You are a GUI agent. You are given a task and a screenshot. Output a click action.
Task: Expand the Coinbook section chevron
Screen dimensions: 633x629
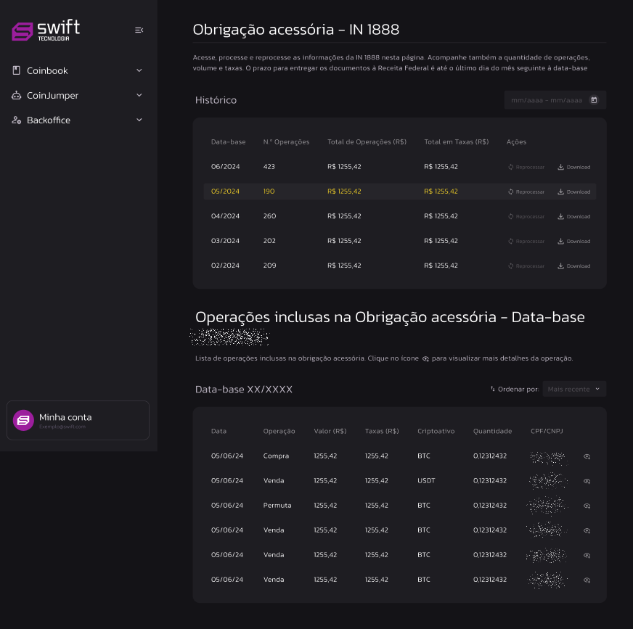(x=139, y=70)
